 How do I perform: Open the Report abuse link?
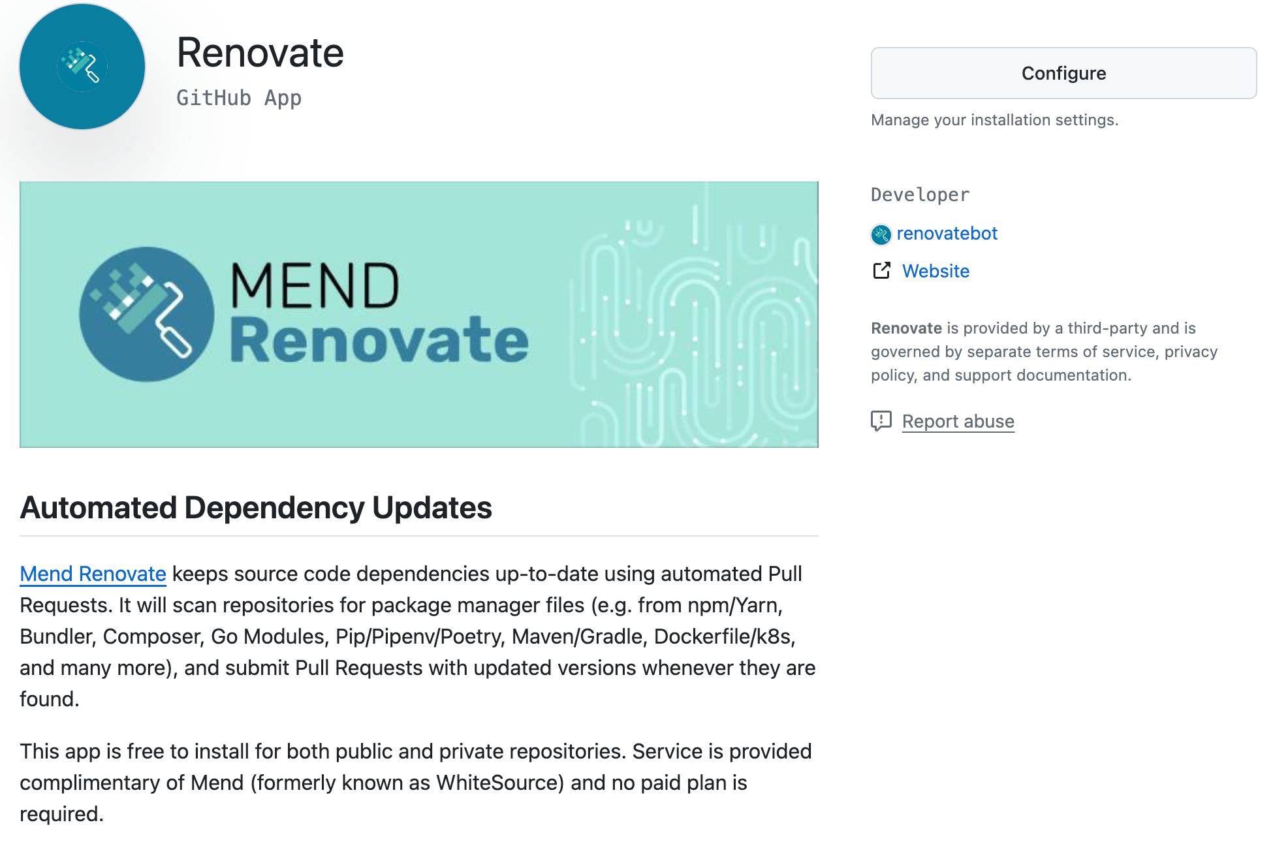[x=958, y=421]
